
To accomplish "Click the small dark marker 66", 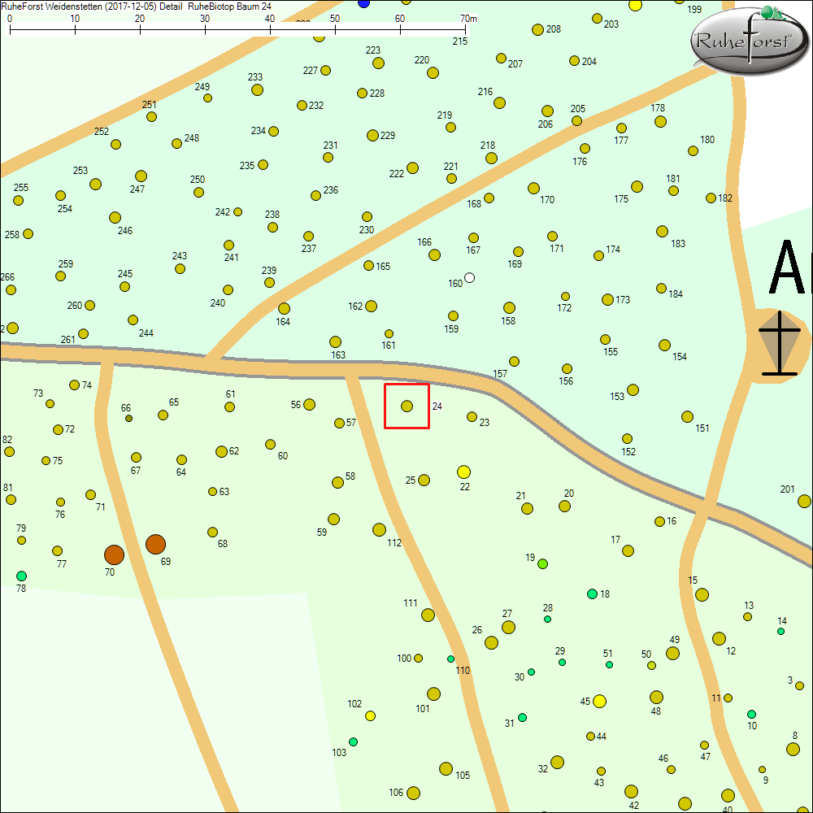I will tap(128, 418).
